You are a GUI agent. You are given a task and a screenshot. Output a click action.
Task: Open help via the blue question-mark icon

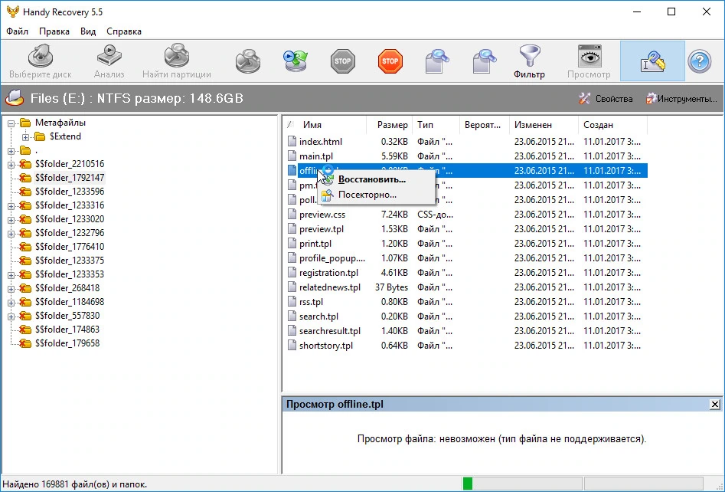(x=699, y=61)
